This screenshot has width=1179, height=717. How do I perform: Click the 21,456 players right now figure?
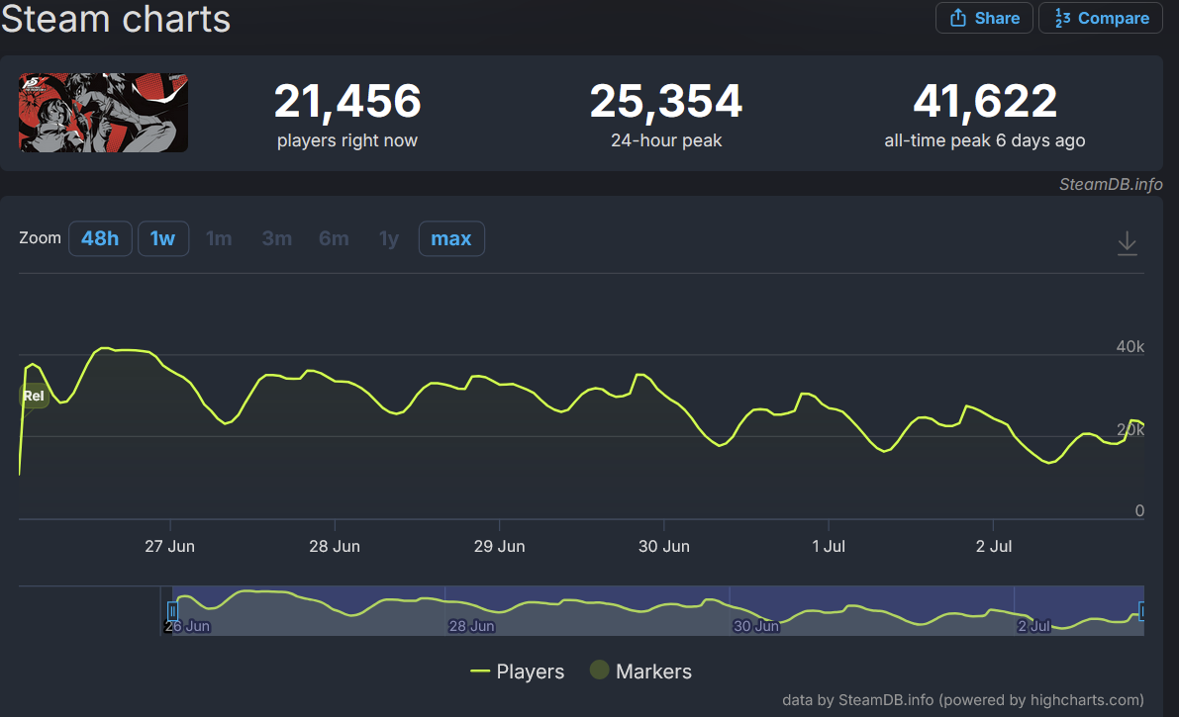point(347,101)
